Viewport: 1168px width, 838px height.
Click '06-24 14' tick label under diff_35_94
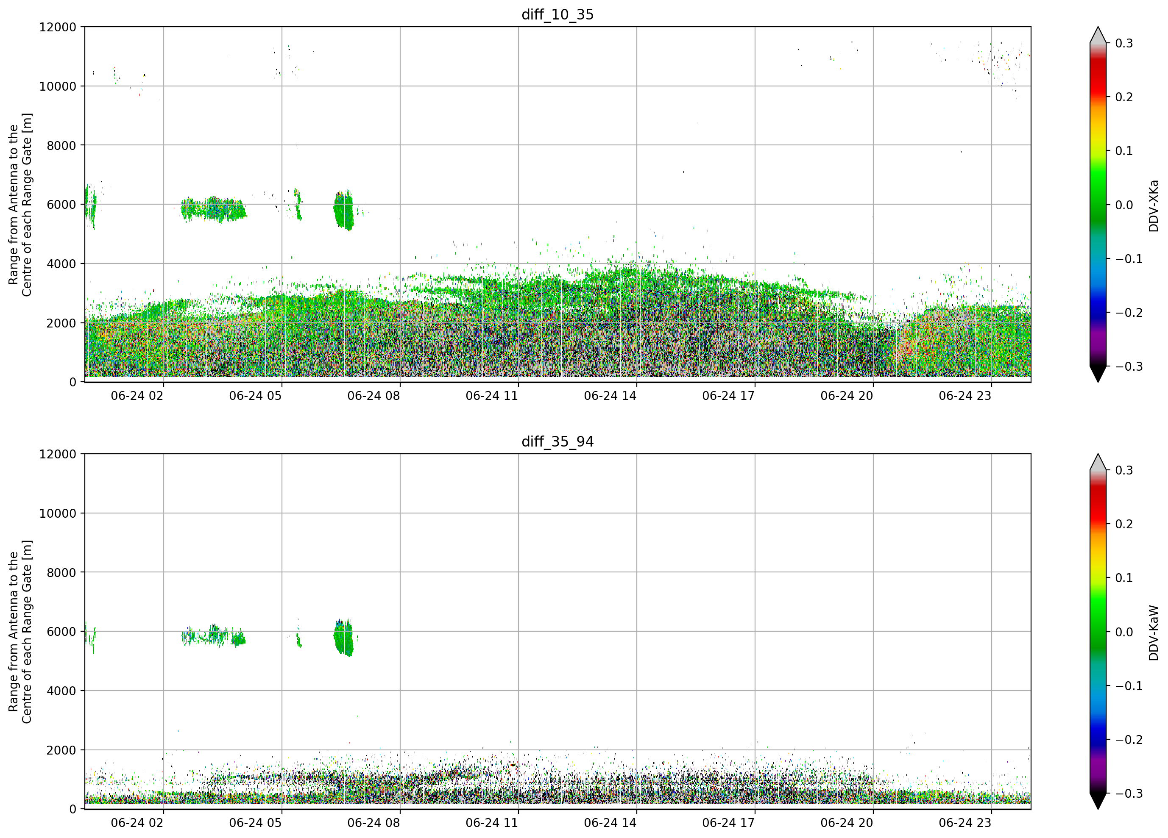[610, 823]
